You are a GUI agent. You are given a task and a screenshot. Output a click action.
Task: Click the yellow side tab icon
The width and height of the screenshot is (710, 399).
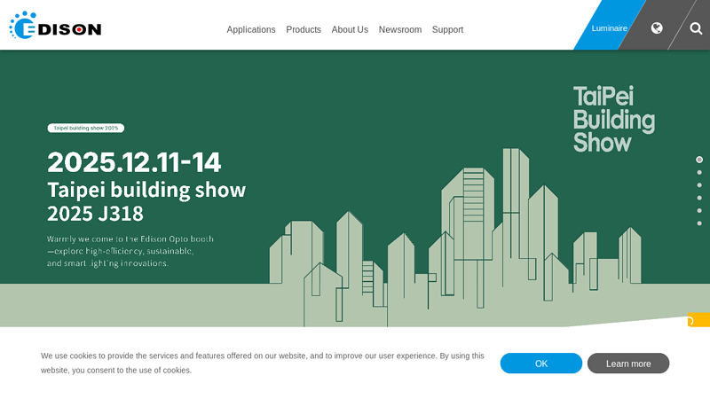[x=698, y=320]
